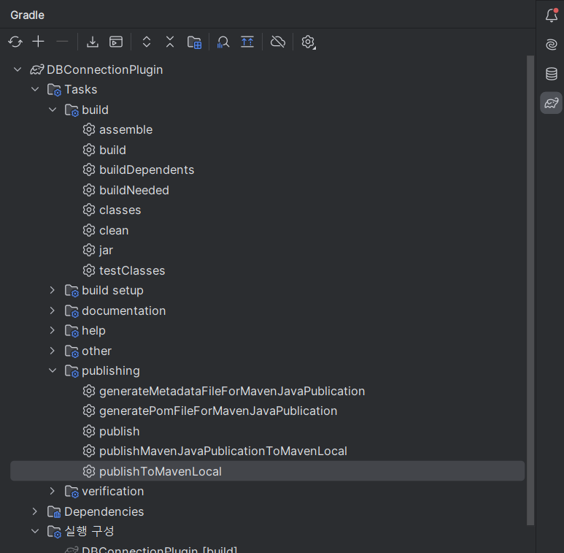
Task: Select the build setup label
Action: click(112, 291)
